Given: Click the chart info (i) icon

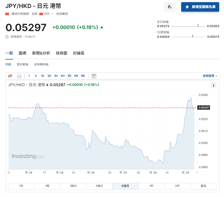Looking at the screenshot, I should pos(214,85).
